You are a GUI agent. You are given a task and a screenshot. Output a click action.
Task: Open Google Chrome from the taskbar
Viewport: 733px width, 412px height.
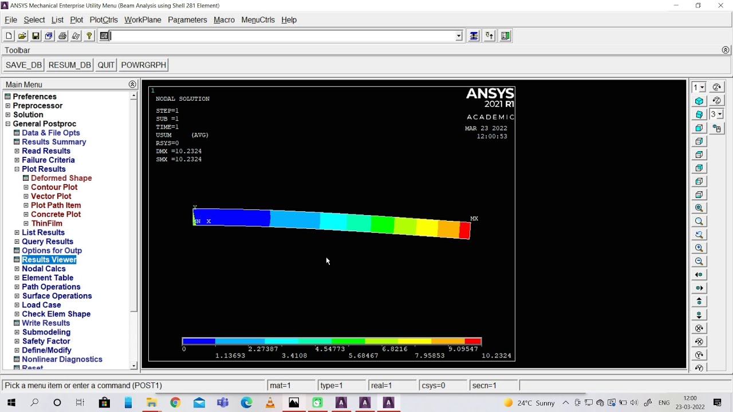pyautogui.click(x=175, y=403)
